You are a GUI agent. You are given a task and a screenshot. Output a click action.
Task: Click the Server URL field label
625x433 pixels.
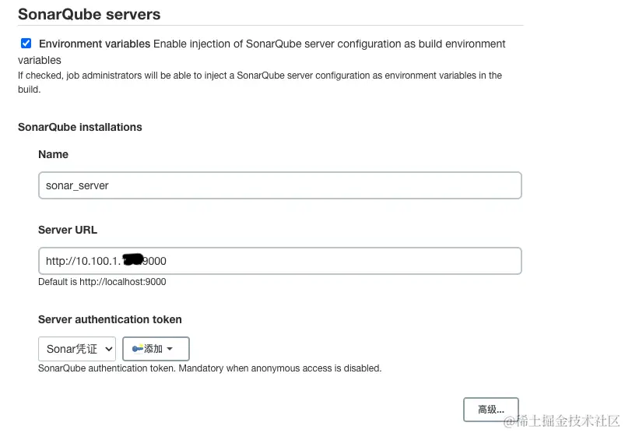(x=68, y=230)
